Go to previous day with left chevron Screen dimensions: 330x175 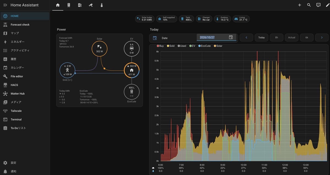pos(246,37)
